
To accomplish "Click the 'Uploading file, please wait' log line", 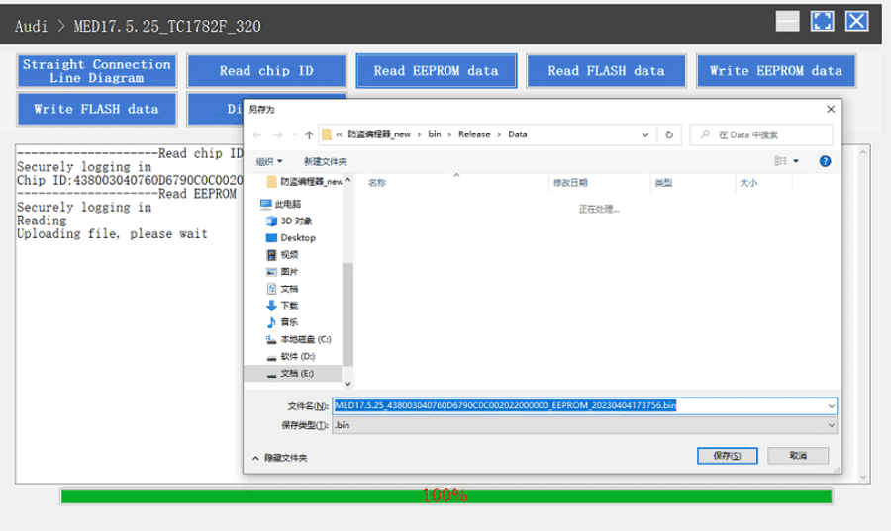I will click(x=112, y=233).
